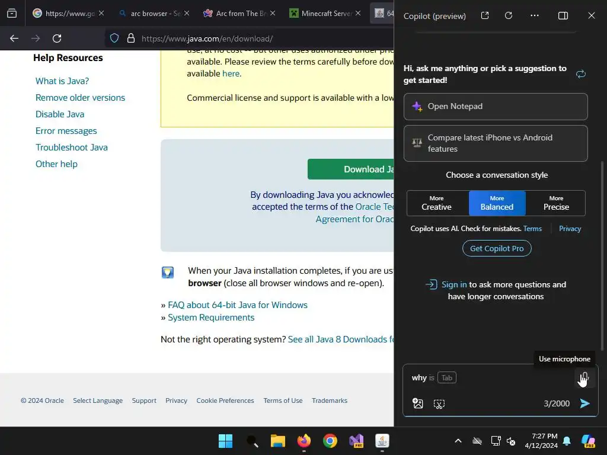The width and height of the screenshot is (607, 455).
Task: Open Troubleshoot Java link
Action: coord(72,148)
